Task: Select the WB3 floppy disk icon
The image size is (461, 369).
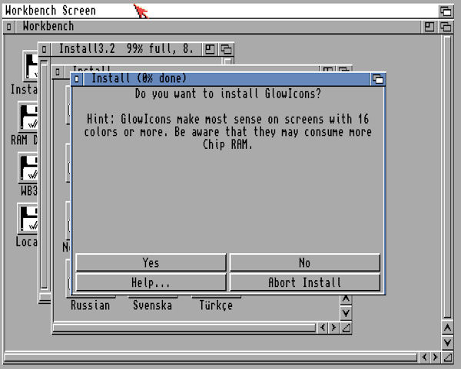Action: 29,169
